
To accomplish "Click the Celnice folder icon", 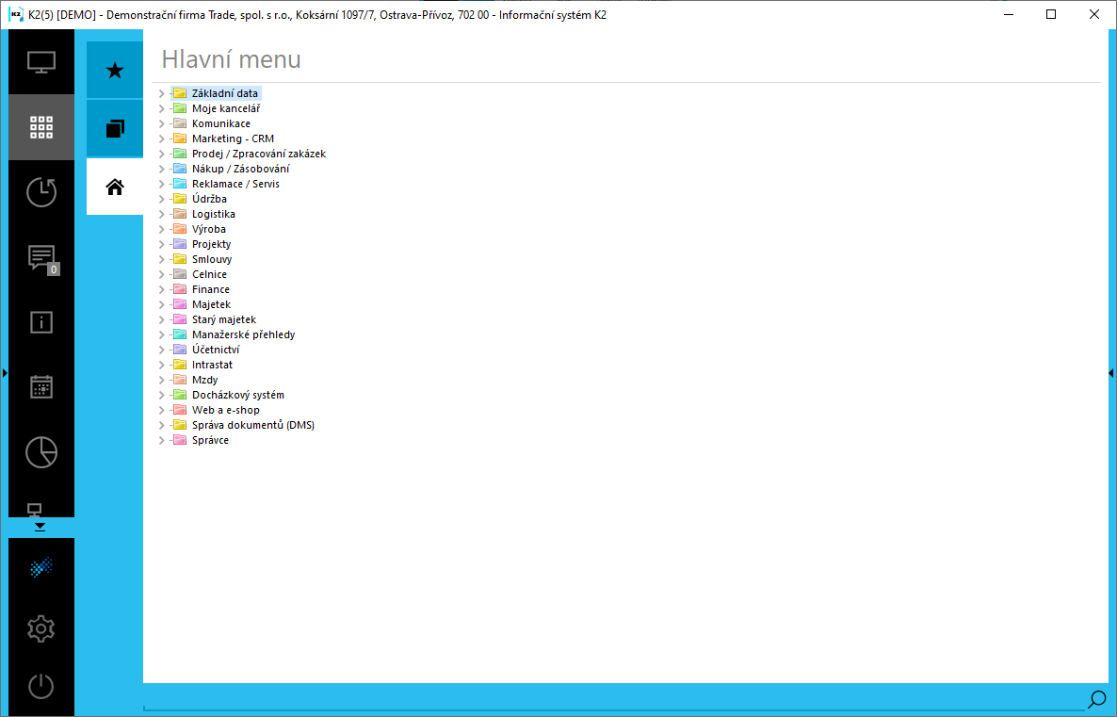I will [x=180, y=274].
